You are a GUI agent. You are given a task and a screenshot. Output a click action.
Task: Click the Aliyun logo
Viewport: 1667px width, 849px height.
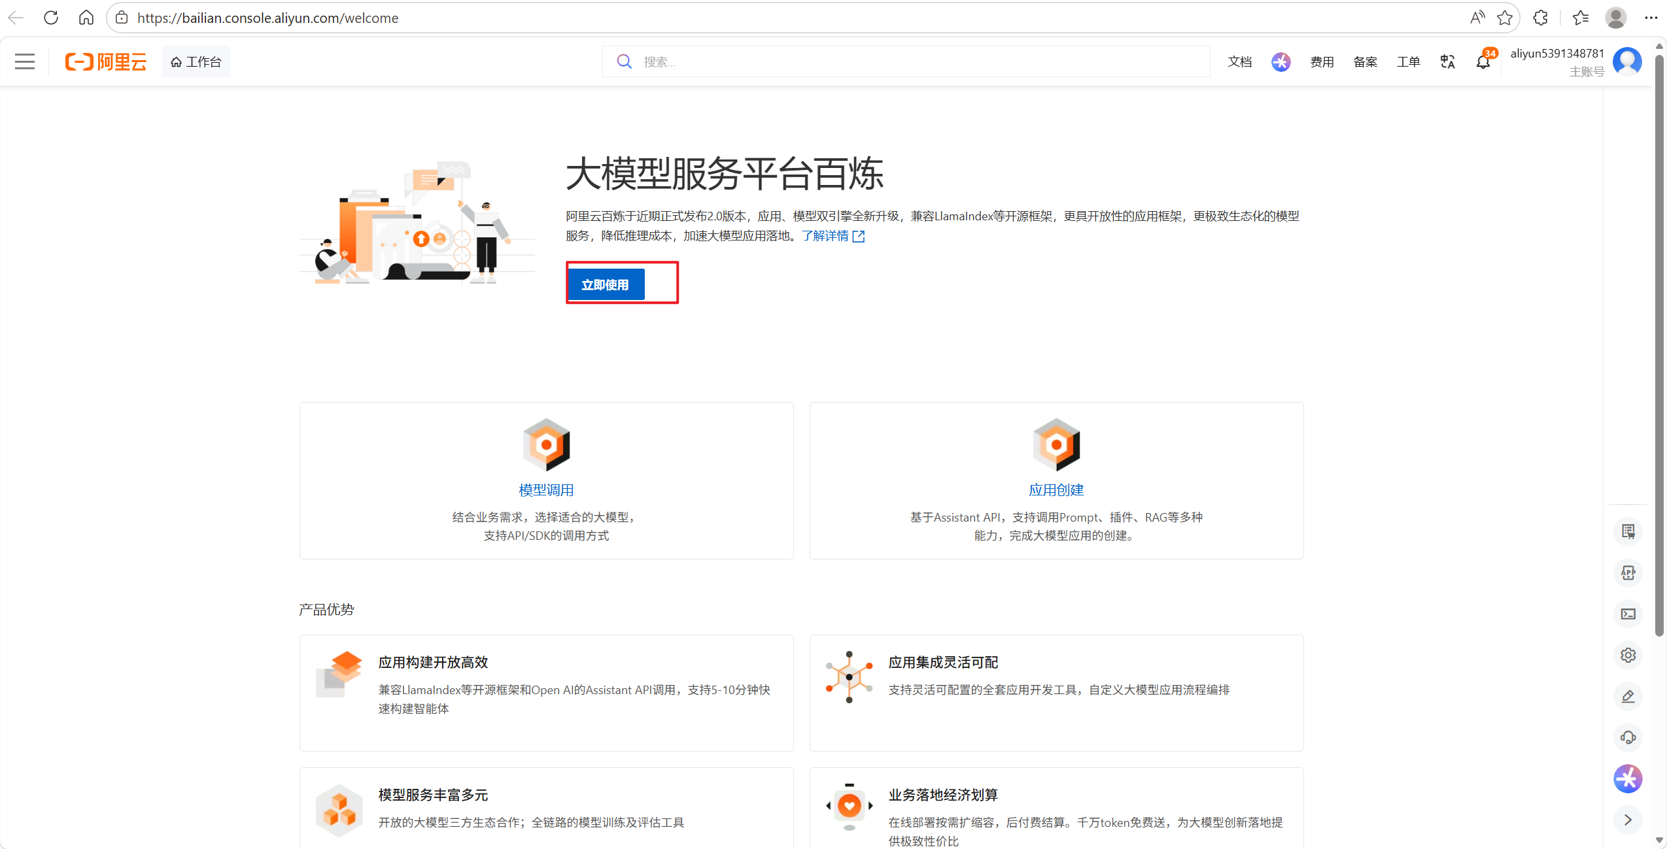click(x=106, y=61)
